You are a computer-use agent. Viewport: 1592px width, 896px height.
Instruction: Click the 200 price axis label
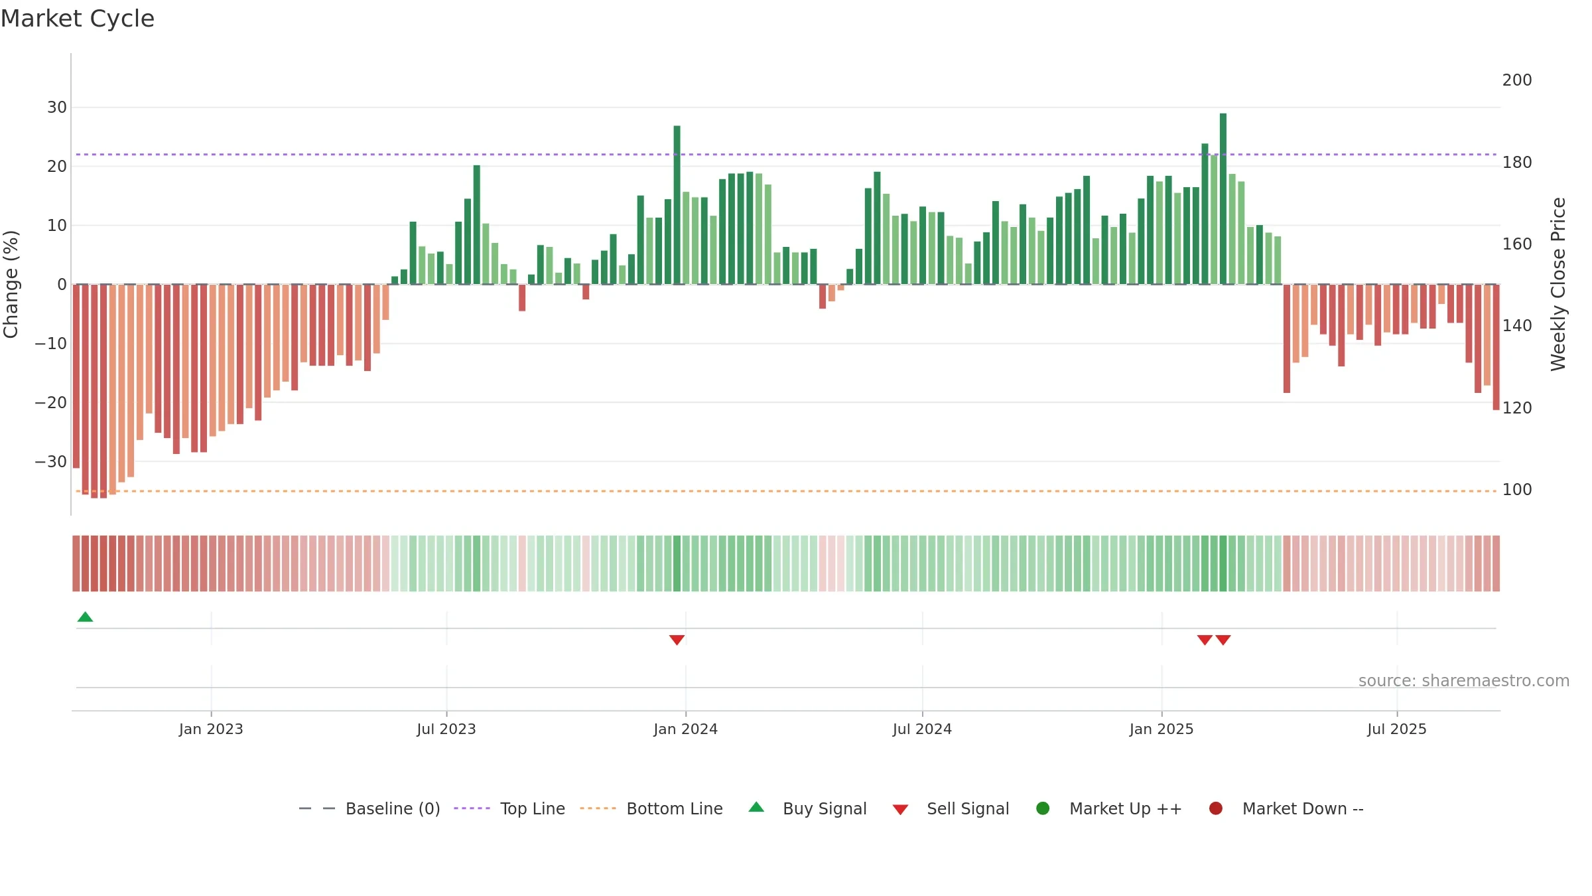pyautogui.click(x=1517, y=80)
